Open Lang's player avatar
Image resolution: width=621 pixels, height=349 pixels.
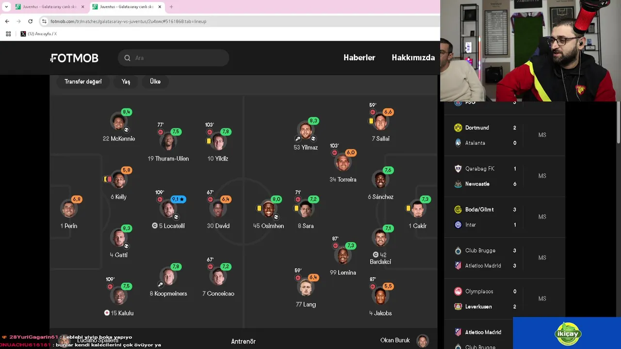coord(305,288)
